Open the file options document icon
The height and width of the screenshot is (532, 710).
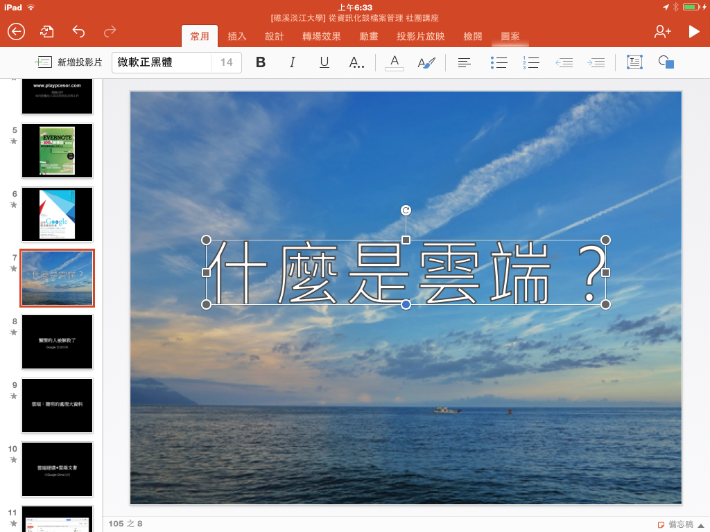(46, 32)
